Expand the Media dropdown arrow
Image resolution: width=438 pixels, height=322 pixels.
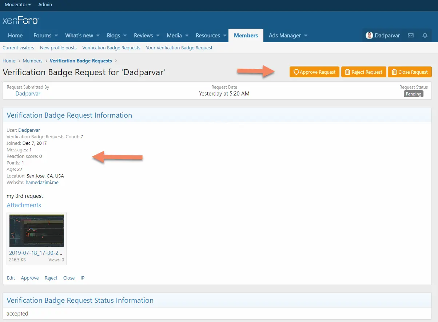point(187,36)
